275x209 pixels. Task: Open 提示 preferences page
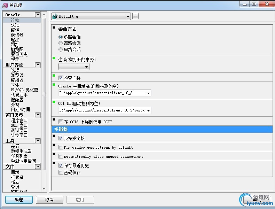pyautogui.click(x=15, y=59)
